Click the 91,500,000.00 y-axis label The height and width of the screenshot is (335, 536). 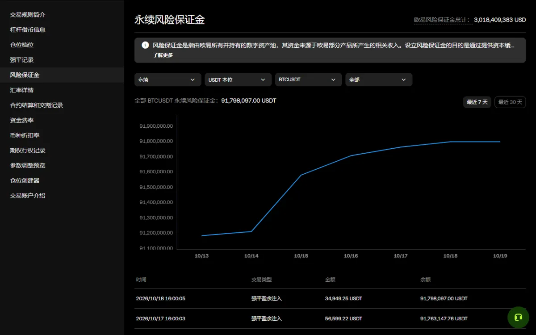pyautogui.click(x=156, y=187)
